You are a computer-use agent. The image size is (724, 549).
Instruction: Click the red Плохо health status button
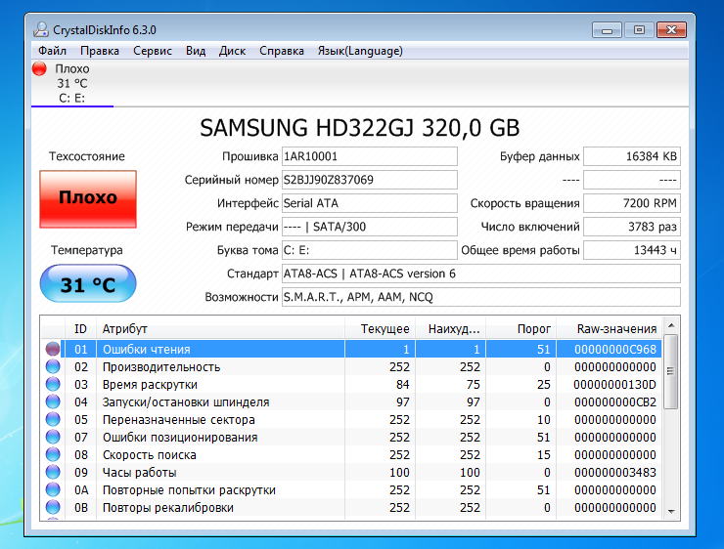click(x=88, y=198)
